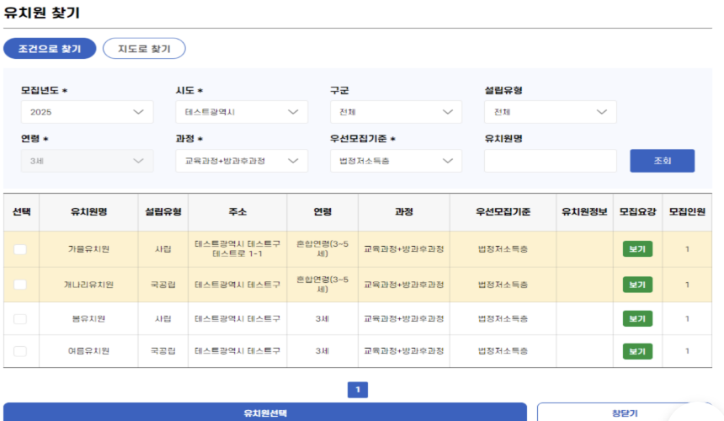Click the 창닫기 button
The height and width of the screenshot is (421, 724).
pos(625,413)
